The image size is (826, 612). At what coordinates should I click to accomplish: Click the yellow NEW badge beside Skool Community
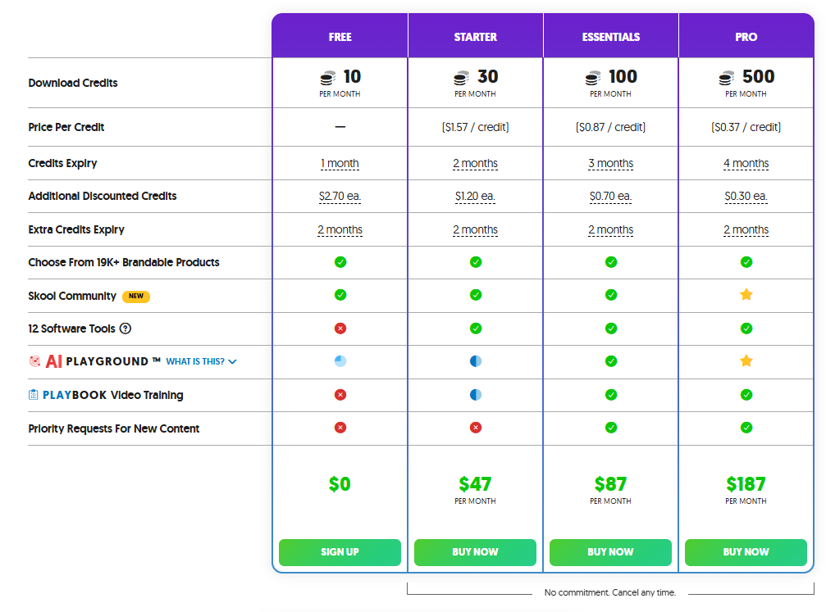click(x=135, y=296)
